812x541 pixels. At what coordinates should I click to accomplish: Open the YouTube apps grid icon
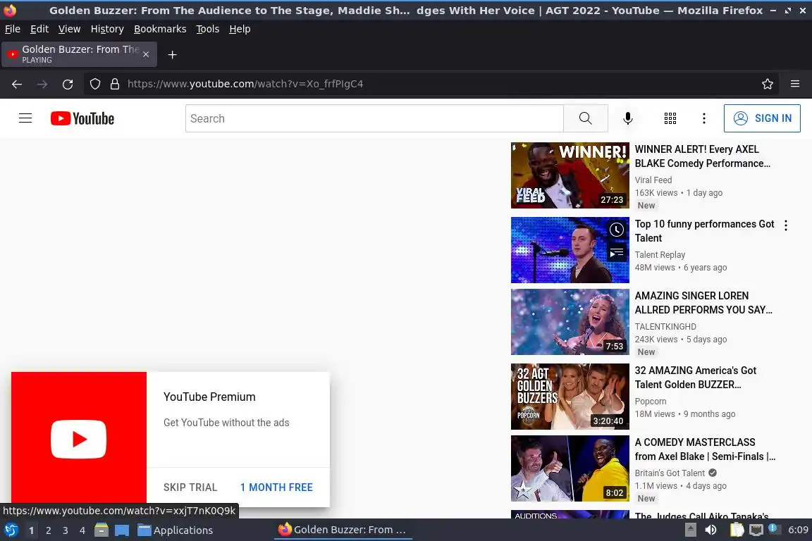(x=670, y=118)
